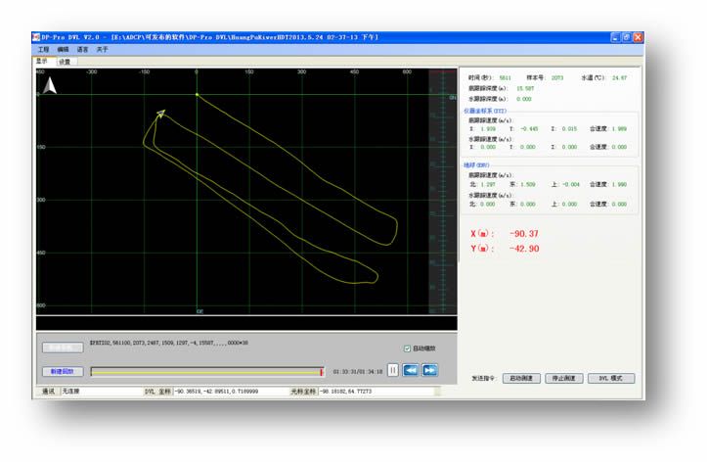Click the greyed-out button above 新建回放
This screenshot has width=709, height=464.
tap(63, 348)
